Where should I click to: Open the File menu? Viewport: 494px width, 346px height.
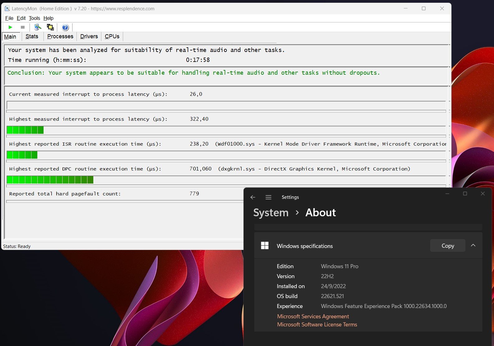point(9,18)
